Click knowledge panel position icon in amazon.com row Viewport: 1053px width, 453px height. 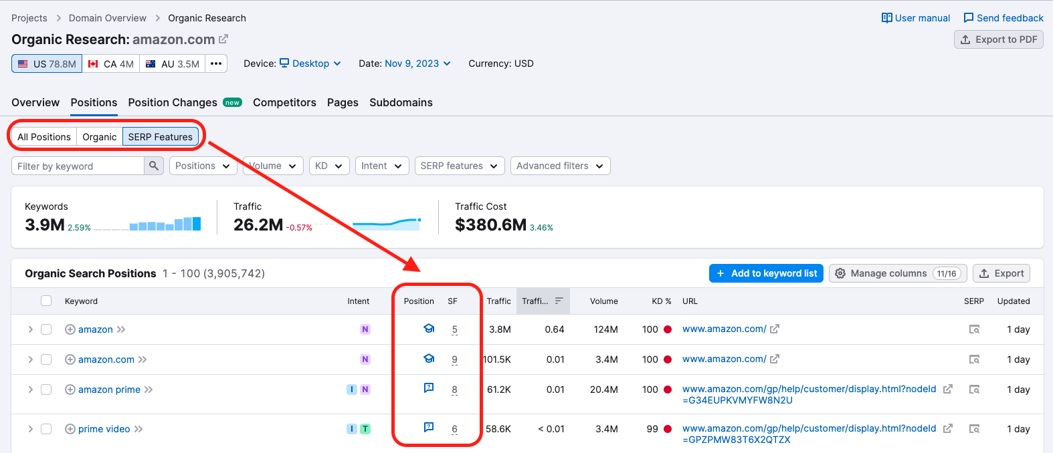(x=429, y=358)
